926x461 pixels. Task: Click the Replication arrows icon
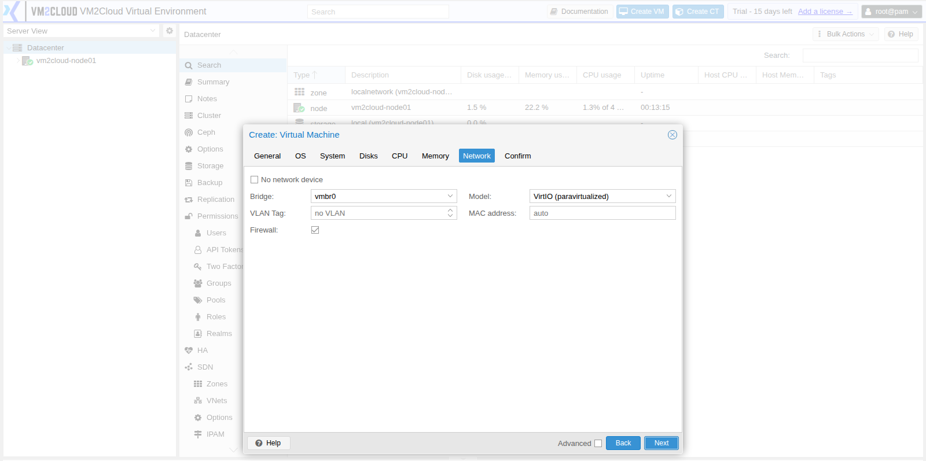pos(189,200)
